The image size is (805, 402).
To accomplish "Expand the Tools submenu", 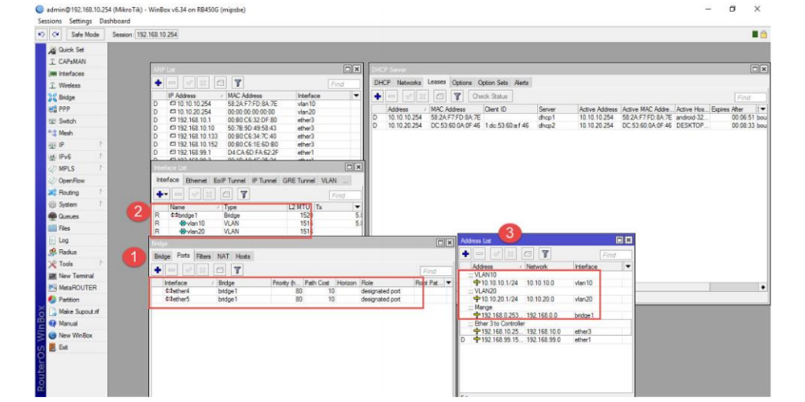I will click(x=77, y=264).
